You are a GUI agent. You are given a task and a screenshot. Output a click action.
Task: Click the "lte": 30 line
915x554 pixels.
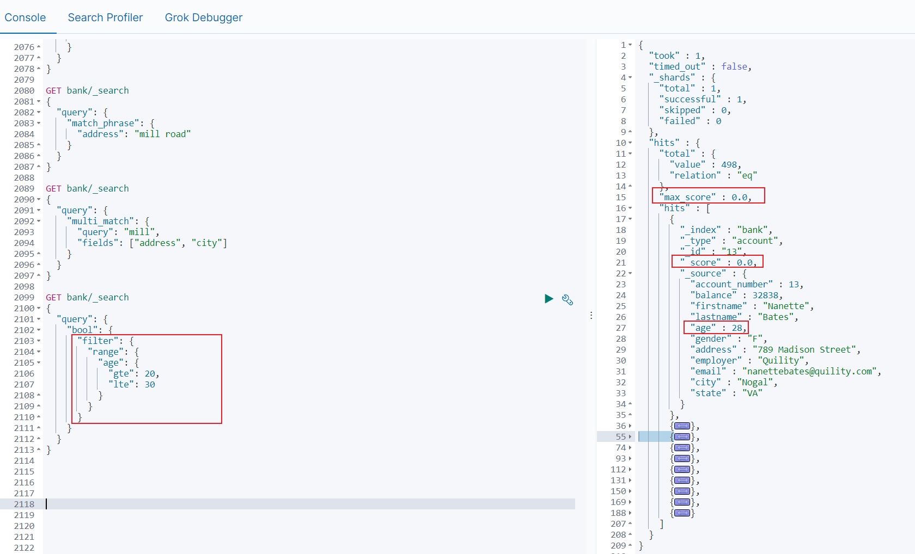(x=132, y=384)
